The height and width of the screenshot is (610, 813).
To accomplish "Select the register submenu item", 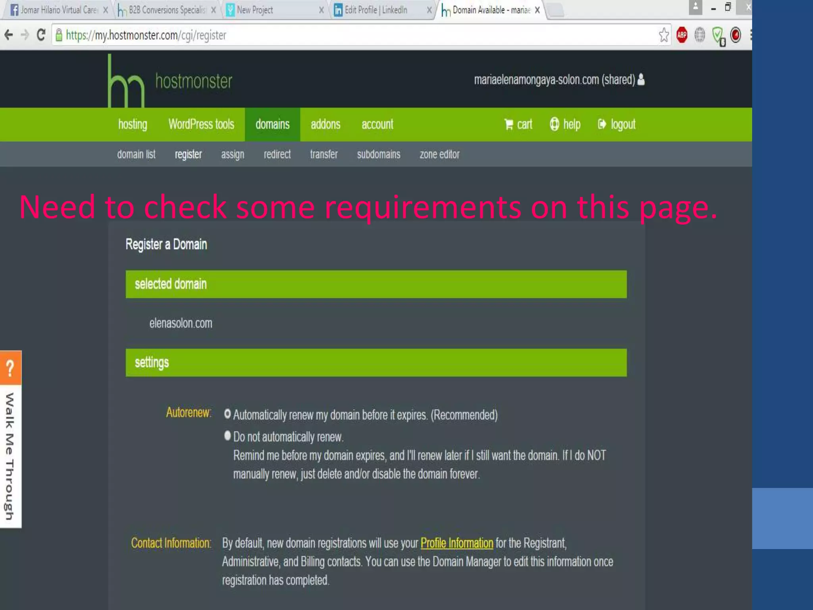I will [188, 154].
